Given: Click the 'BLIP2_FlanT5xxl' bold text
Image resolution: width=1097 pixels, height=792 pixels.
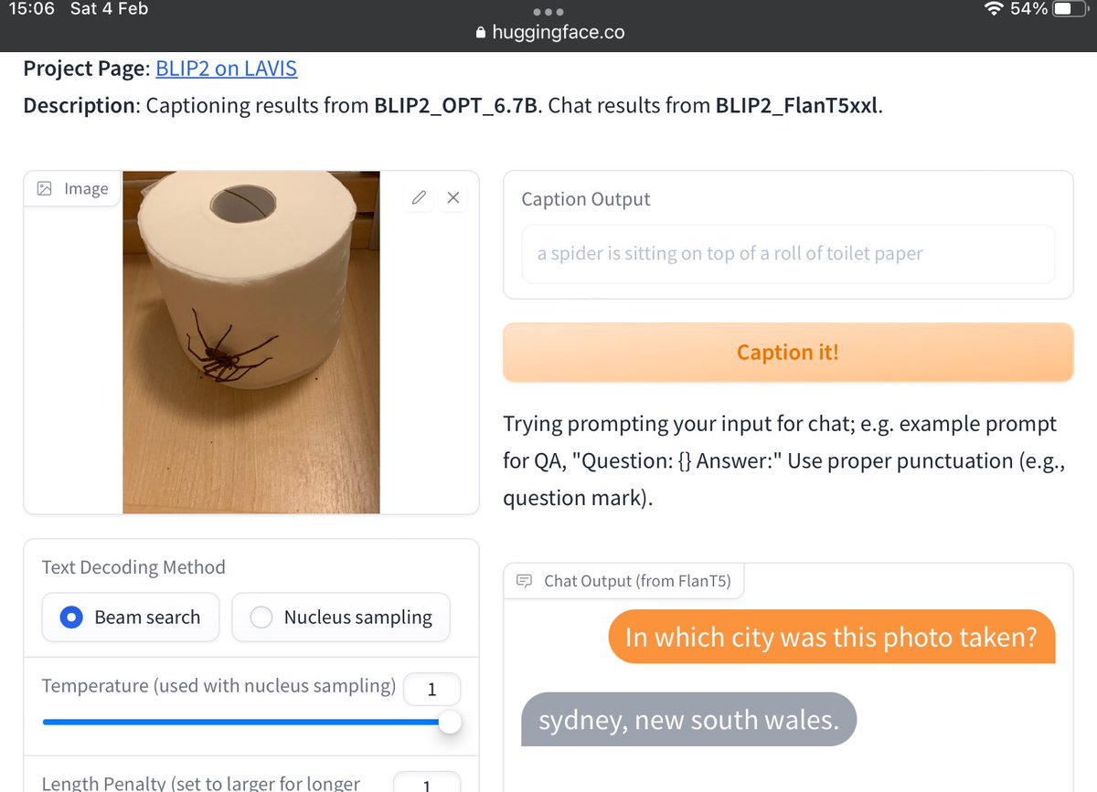Looking at the screenshot, I should [x=797, y=105].
